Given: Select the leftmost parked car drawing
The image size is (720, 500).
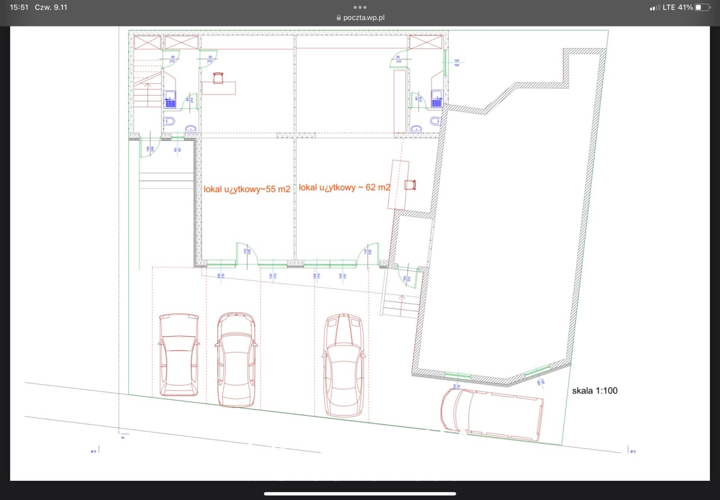Looking at the screenshot, I should pos(178,355).
